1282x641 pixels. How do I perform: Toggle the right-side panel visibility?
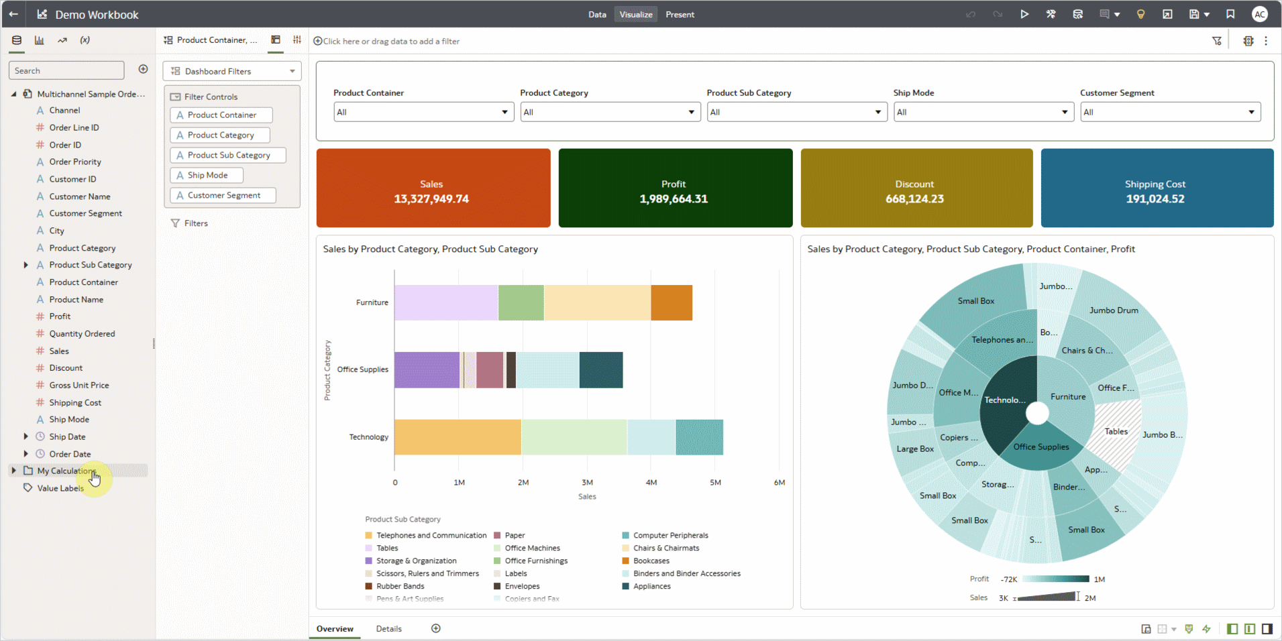1267,629
